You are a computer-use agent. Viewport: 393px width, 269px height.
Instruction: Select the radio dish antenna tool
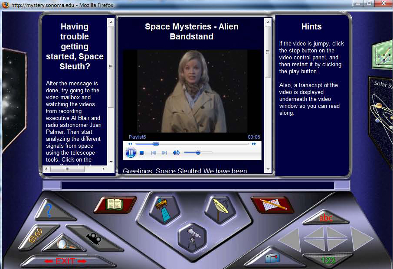[220, 209]
